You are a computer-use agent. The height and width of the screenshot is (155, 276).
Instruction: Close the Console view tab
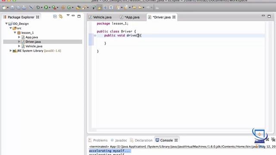click(x=176, y=140)
